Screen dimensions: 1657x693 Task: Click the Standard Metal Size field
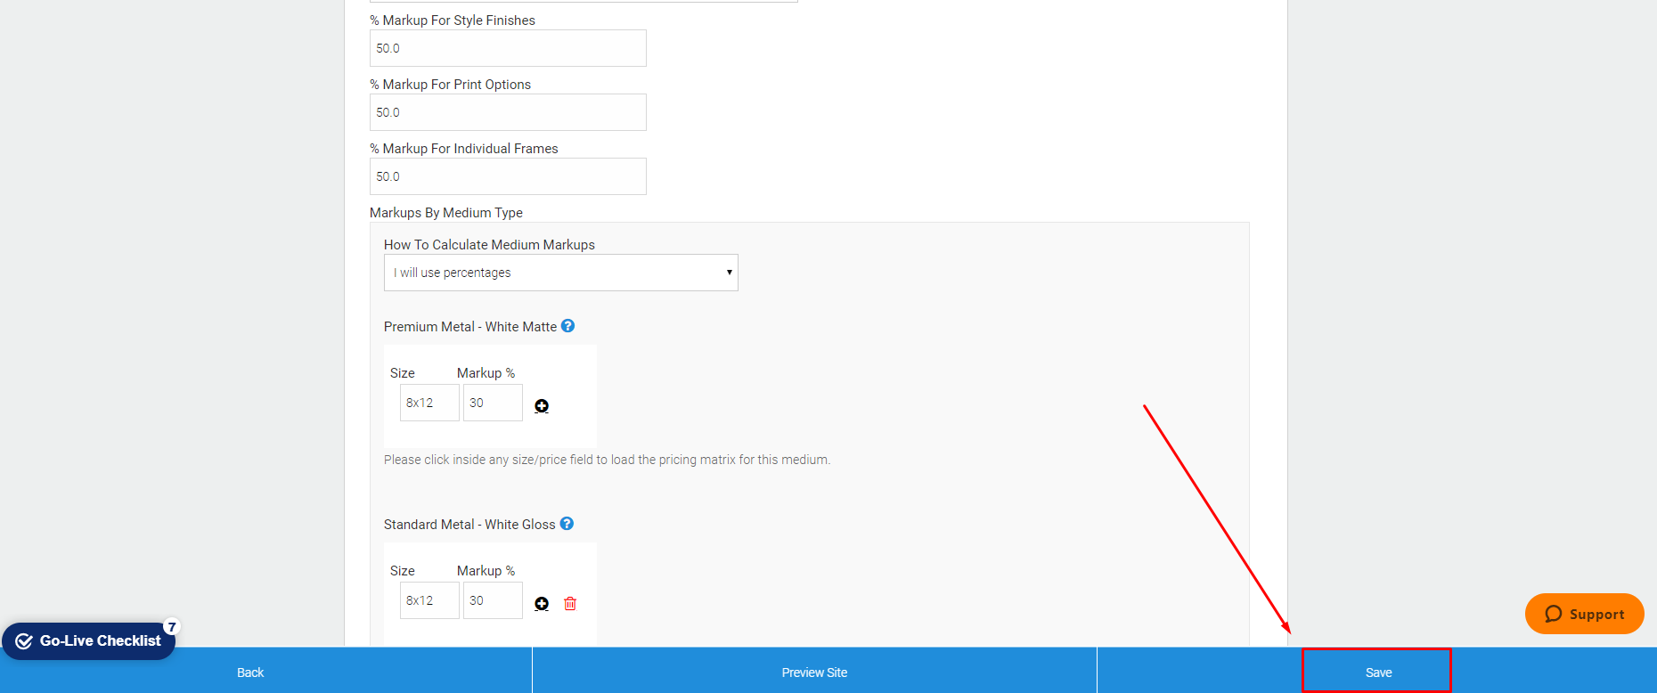coord(429,600)
